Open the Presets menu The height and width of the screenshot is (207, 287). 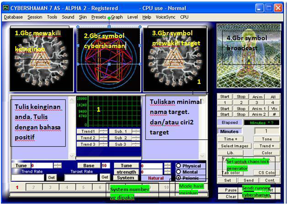pos(99,17)
